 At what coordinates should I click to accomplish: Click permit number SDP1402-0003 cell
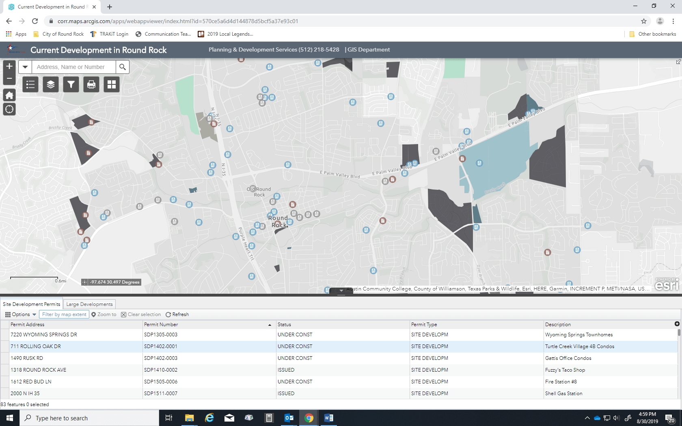coord(209,358)
